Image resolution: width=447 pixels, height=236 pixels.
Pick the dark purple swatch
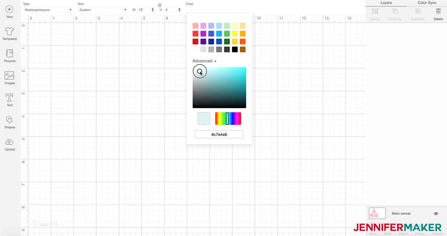(x=203, y=42)
